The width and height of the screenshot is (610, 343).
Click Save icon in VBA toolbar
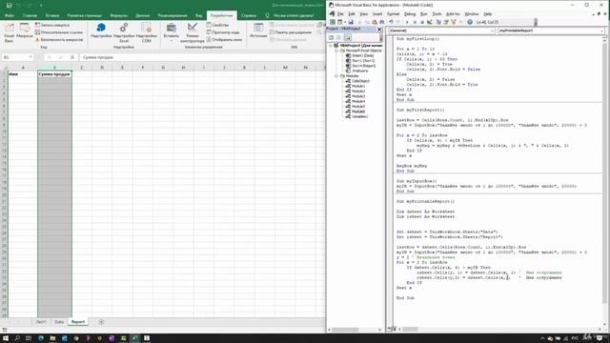click(351, 22)
